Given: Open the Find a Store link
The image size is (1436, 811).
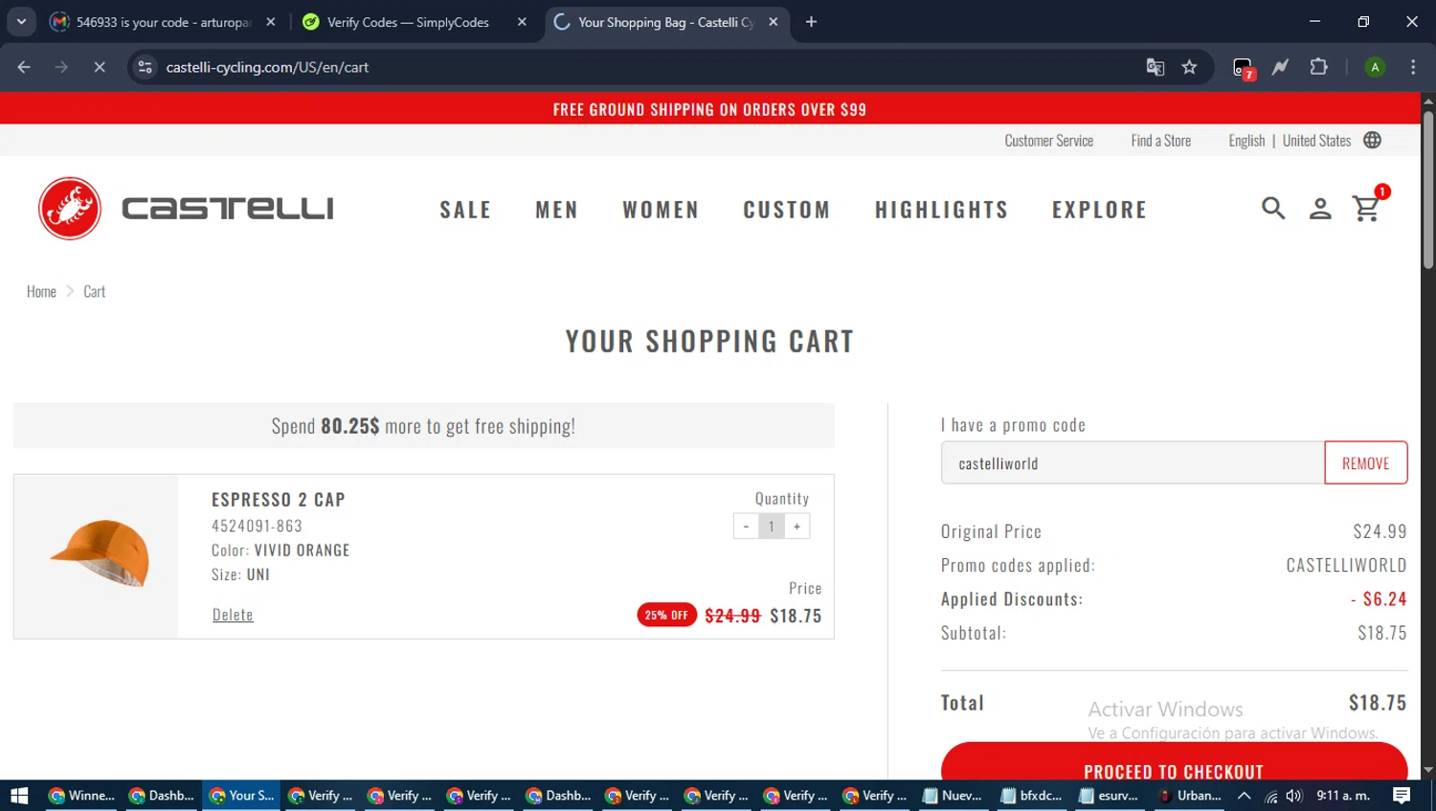Looking at the screenshot, I should [1161, 140].
